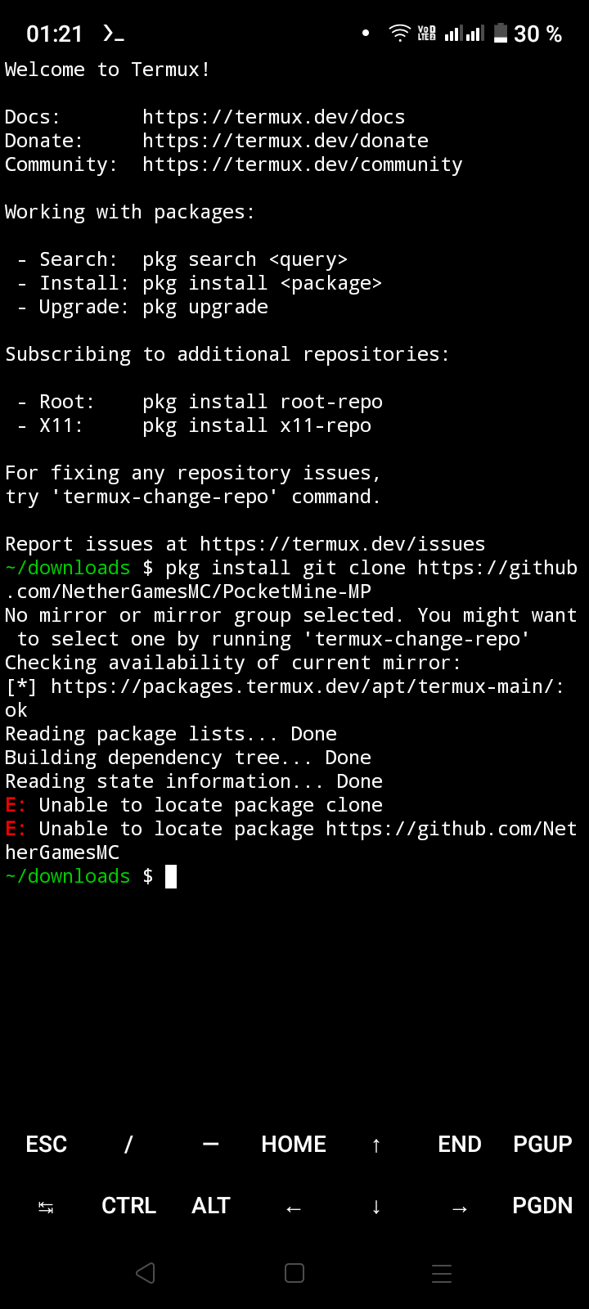Toggle the CTRL modifier key
The height and width of the screenshot is (1309, 589).
tap(128, 1205)
